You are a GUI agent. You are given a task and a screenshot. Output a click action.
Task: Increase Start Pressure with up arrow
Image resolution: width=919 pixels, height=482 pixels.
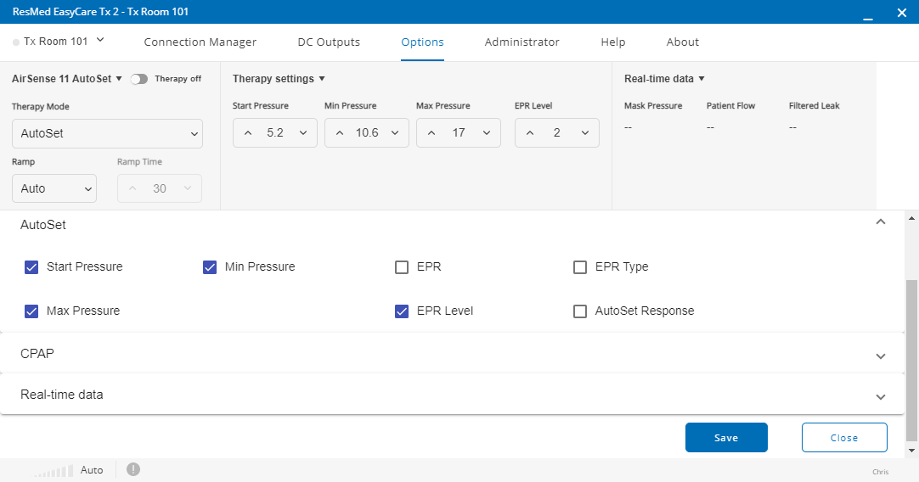pos(248,133)
